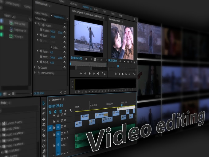This screenshot has width=209, height=157.
Task: Expand the Time Remapping effect
Action: coord(35,72)
